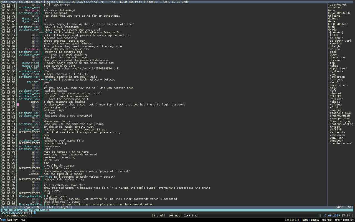The image size is (355, 222).
Task: Select the '2*$ irc' screen window
Action: (x=190, y=215)
